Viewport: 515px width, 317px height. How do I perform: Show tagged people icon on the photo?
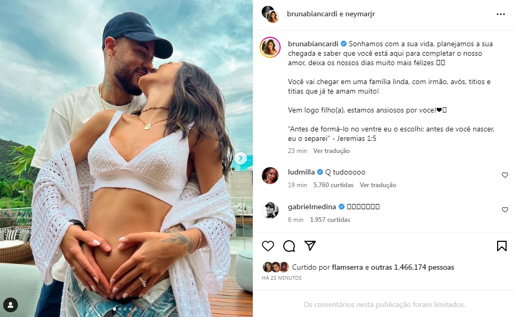pos(11,304)
